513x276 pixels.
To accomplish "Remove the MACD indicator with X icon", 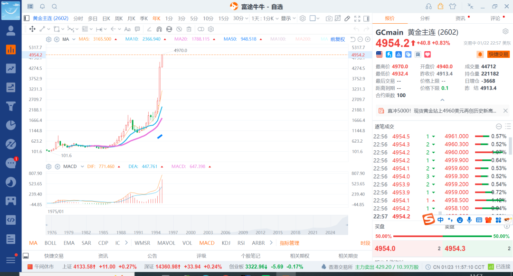I will 57,166.
